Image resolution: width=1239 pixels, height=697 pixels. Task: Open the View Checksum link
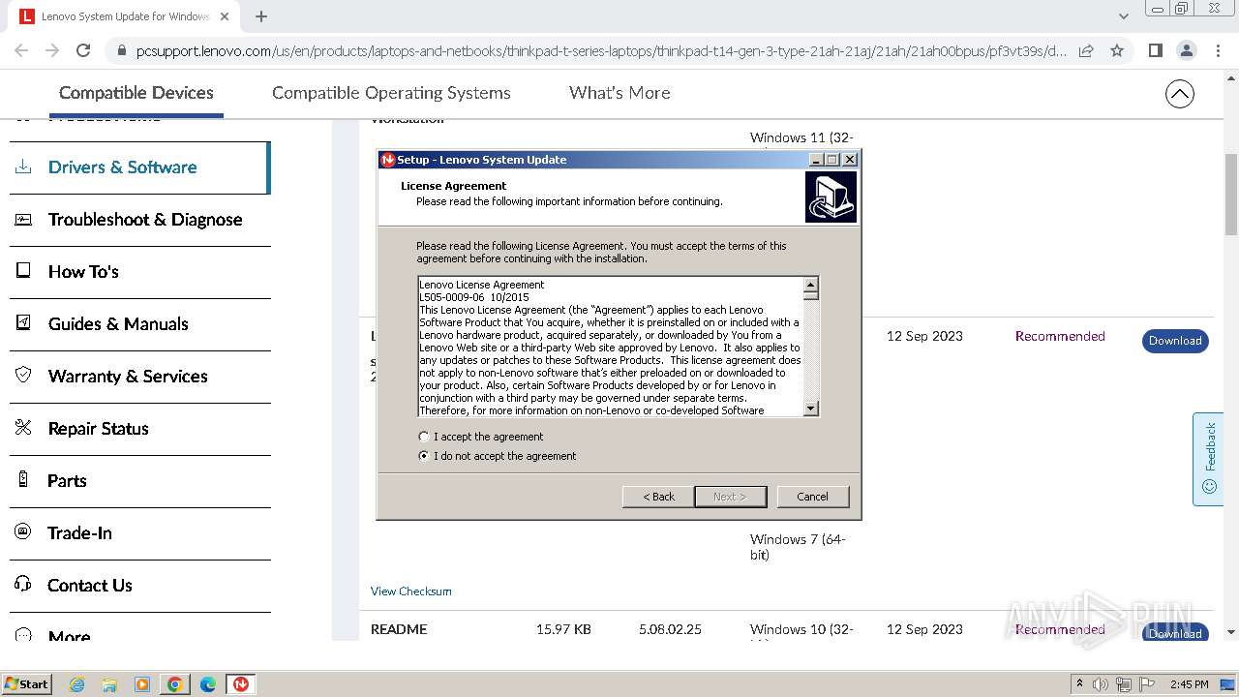click(x=411, y=591)
